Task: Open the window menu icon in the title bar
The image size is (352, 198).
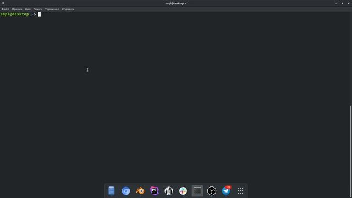Action: click(x=3, y=3)
